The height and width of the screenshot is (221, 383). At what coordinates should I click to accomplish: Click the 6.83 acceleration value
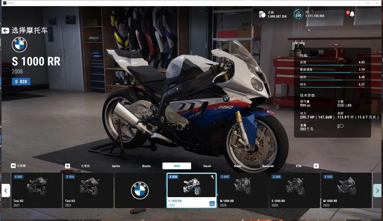click(x=361, y=62)
